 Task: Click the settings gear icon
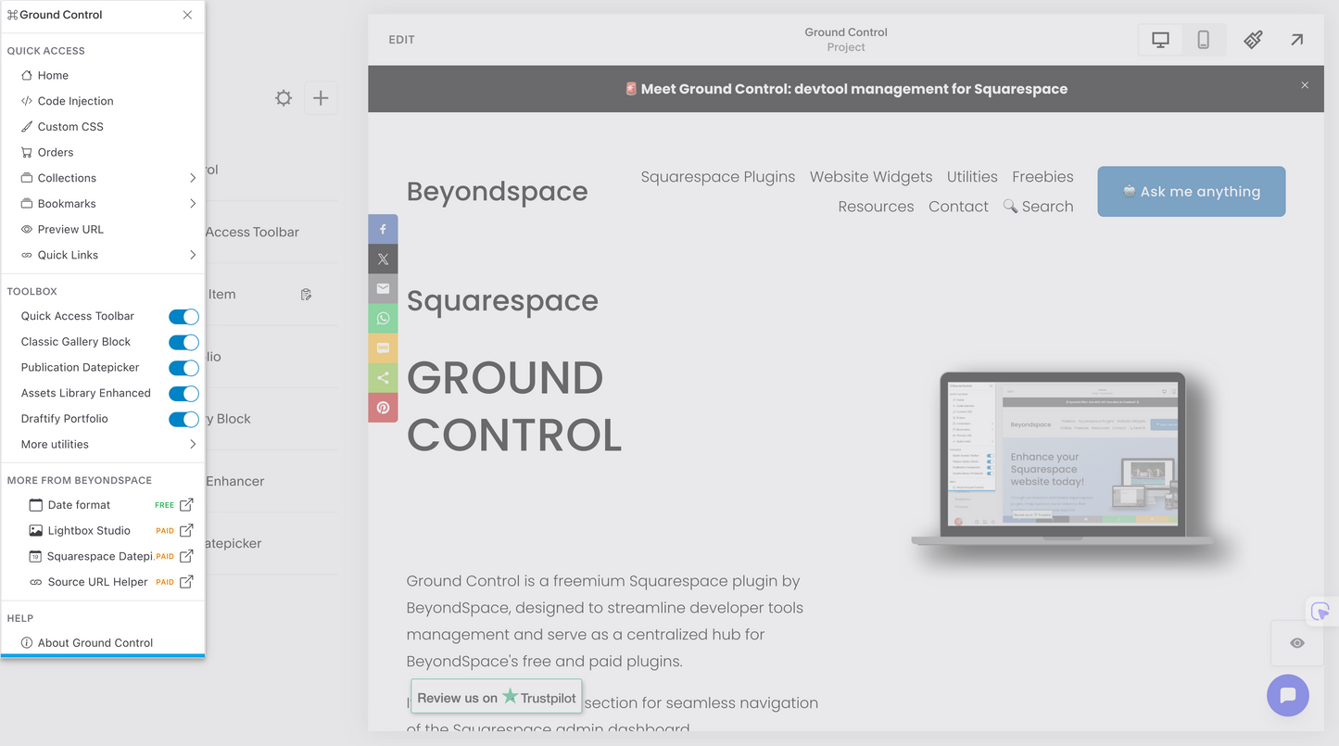(284, 97)
